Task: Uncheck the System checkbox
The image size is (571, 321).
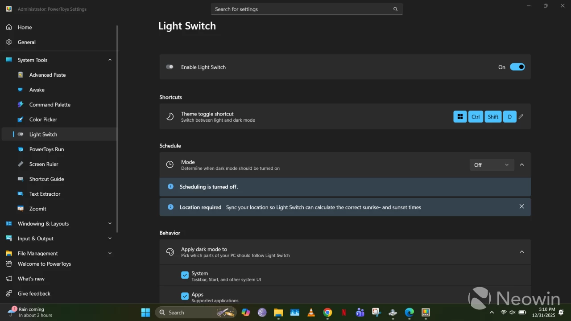Action: [x=185, y=276]
